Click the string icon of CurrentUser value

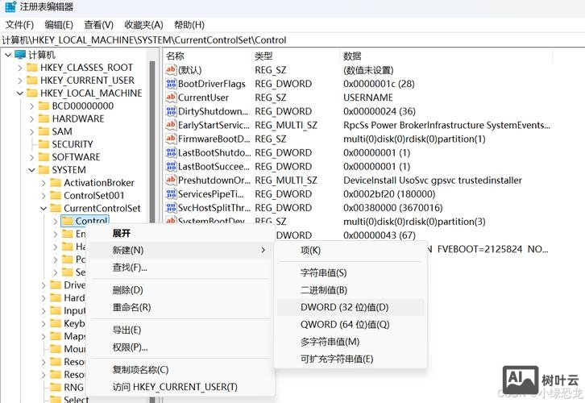pyautogui.click(x=171, y=98)
